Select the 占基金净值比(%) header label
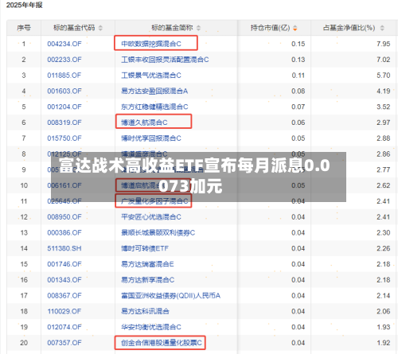398x354 pixels. (349, 28)
